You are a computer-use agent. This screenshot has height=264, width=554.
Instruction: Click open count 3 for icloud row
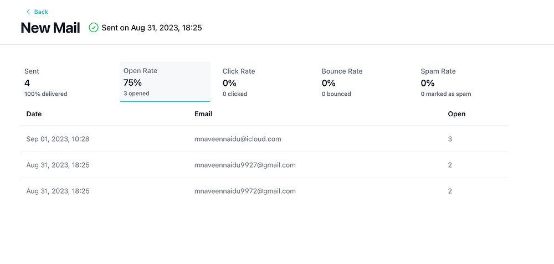(450, 139)
